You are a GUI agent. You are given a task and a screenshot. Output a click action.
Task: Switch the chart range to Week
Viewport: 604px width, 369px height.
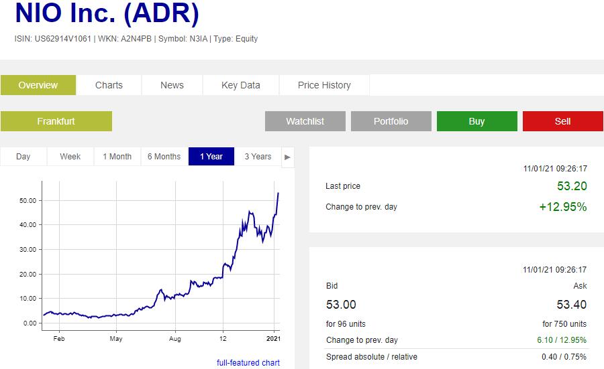point(70,157)
